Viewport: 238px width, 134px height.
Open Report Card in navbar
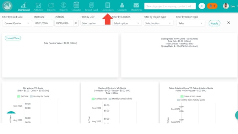91,7
